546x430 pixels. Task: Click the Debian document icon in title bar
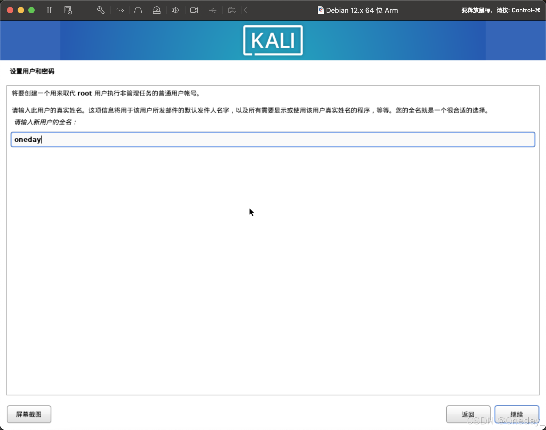320,10
